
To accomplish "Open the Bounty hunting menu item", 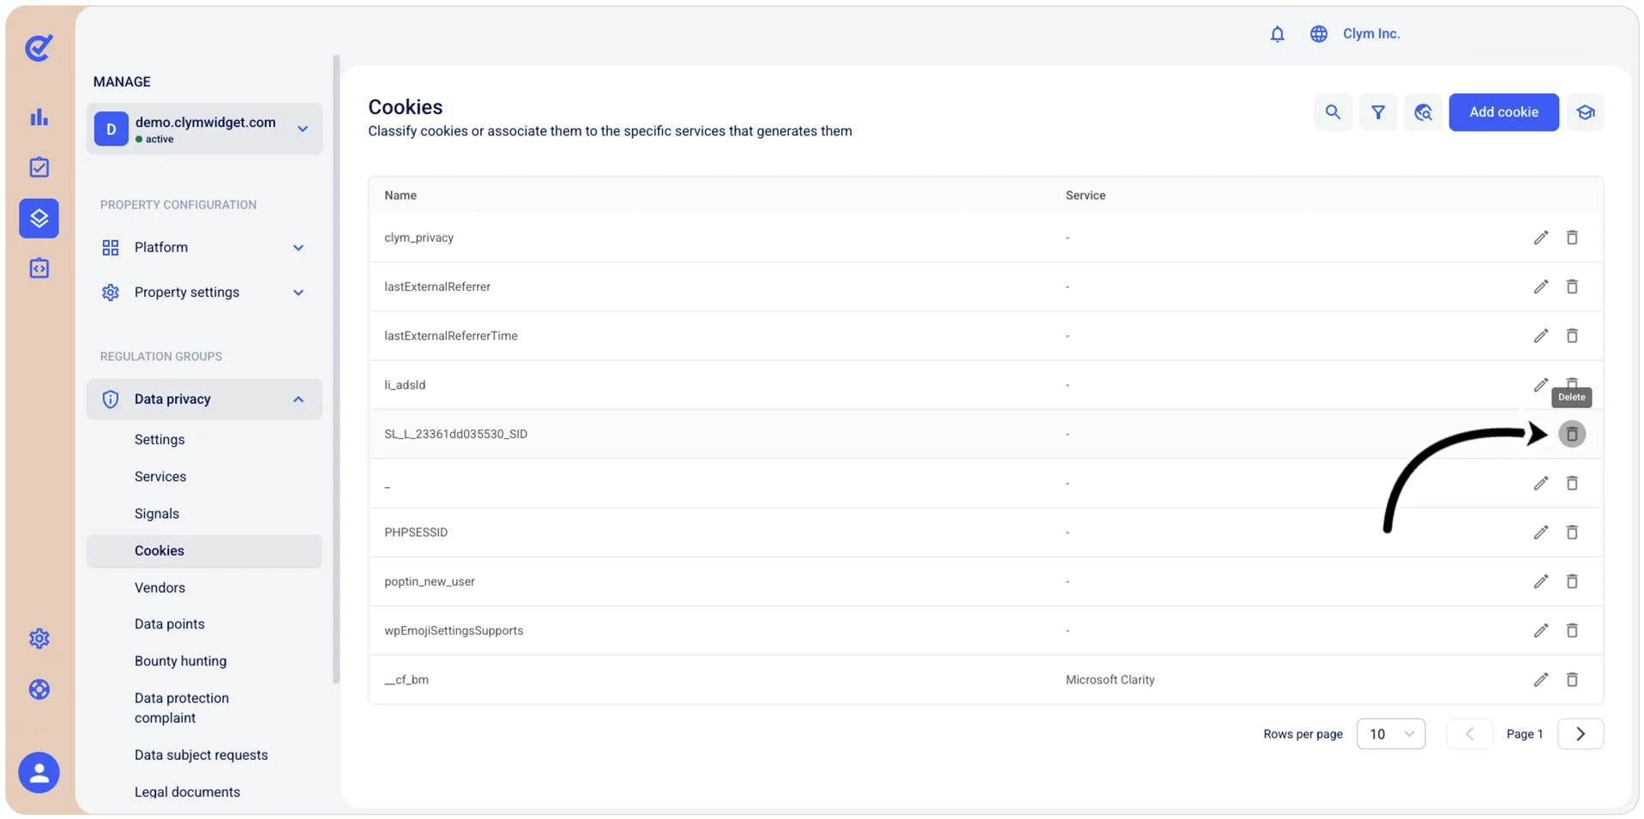I will (x=180, y=660).
